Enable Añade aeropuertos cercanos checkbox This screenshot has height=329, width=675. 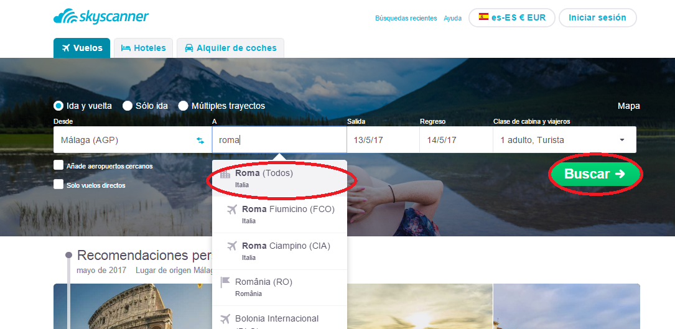pos(58,165)
